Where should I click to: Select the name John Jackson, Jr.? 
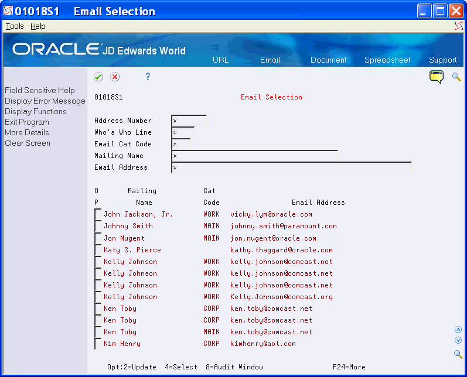pyautogui.click(x=138, y=214)
